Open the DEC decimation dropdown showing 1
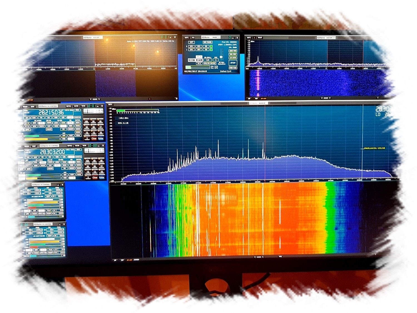This screenshot has height=313, width=417. tap(216, 60)
